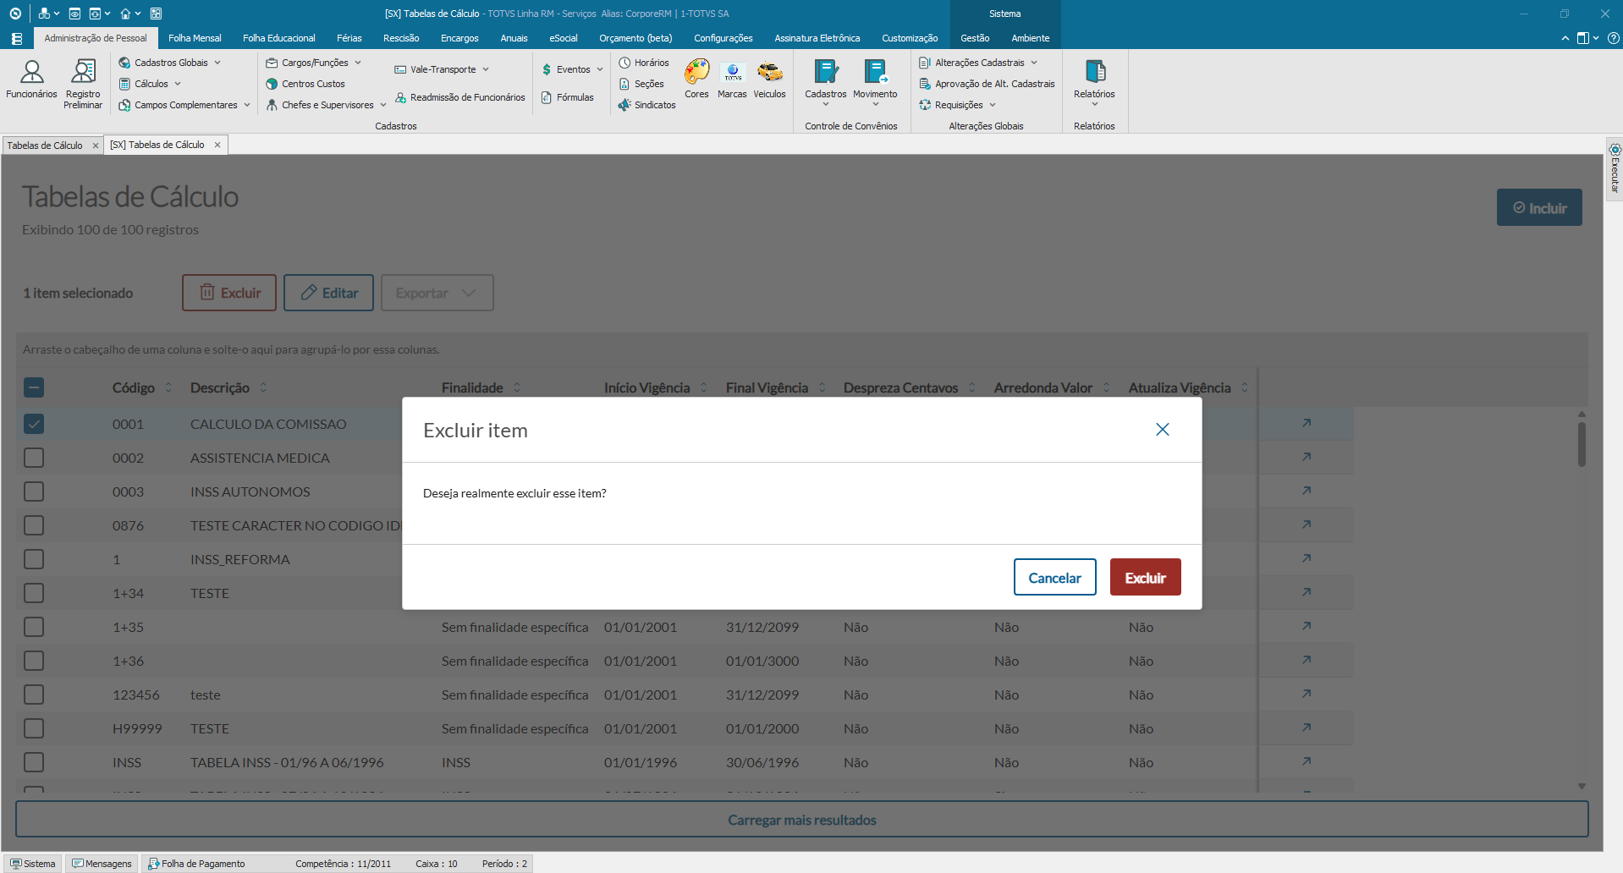Click the Excluir toolbar button above the table
The width and height of the screenshot is (1623, 873).
coord(229,293)
